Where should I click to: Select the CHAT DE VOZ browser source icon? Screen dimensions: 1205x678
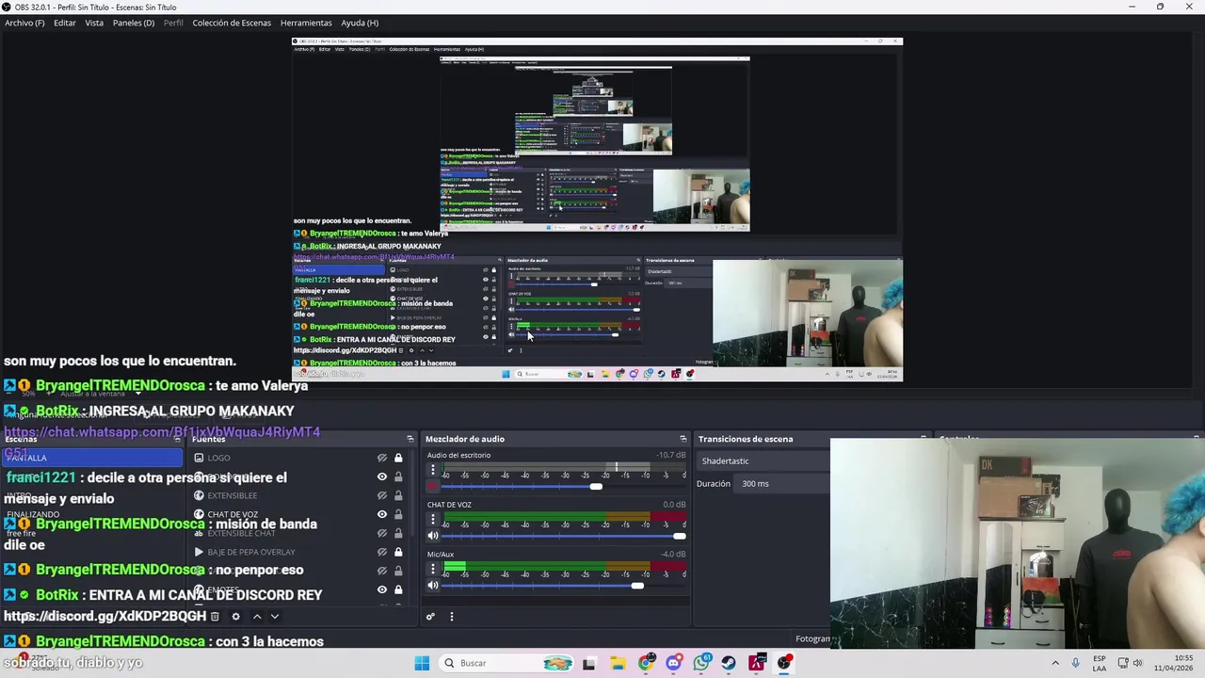(199, 514)
